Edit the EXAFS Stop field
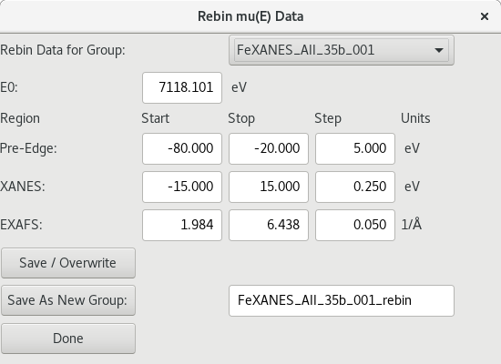The width and height of the screenshot is (501, 364). (x=269, y=225)
